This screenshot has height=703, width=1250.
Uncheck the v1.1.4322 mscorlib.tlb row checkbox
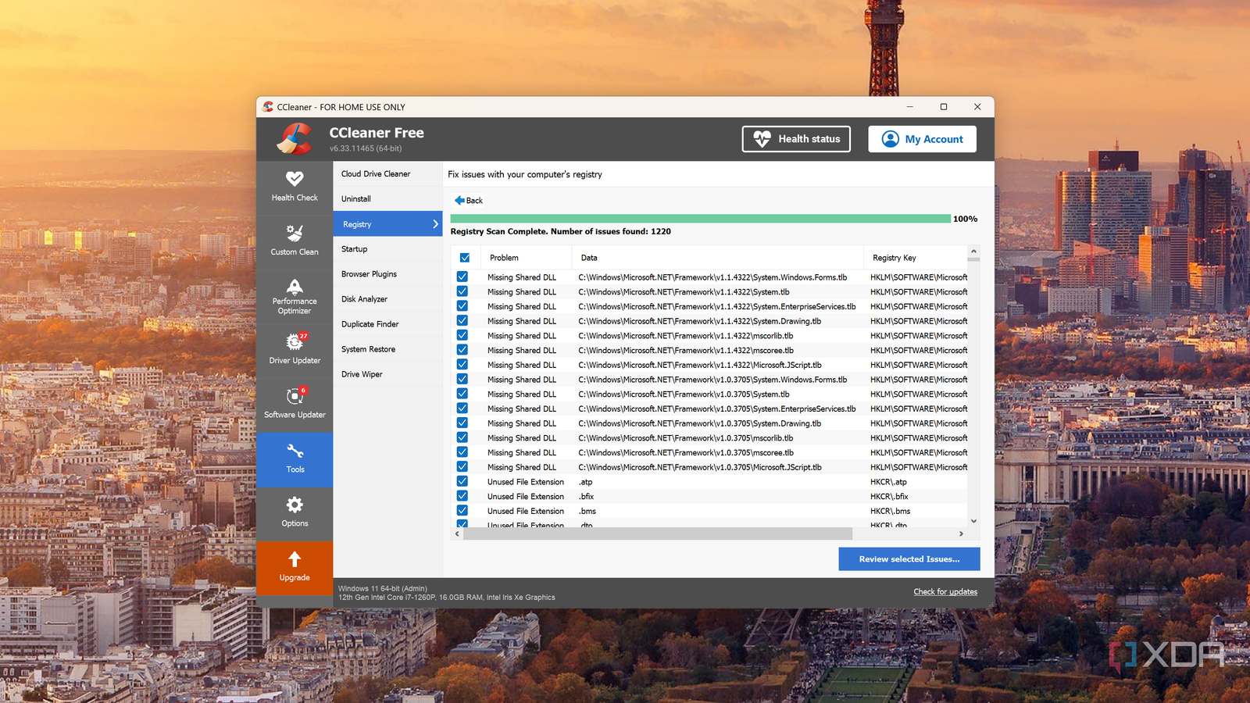coord(462,335)
